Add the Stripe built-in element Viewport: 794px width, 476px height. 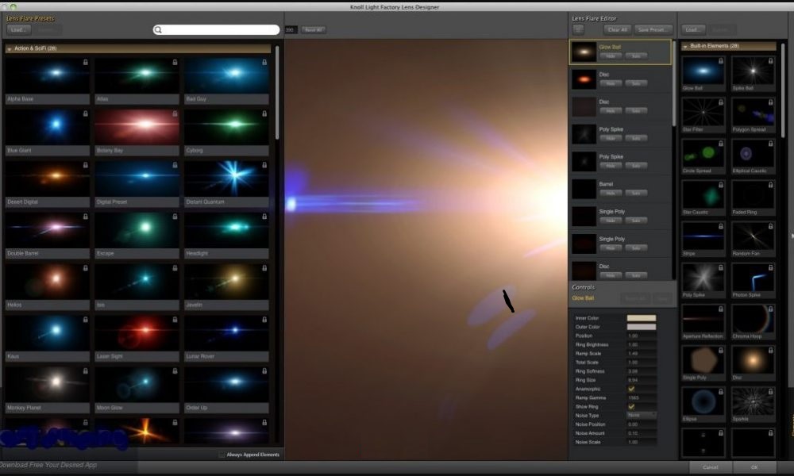coord(703,236)
